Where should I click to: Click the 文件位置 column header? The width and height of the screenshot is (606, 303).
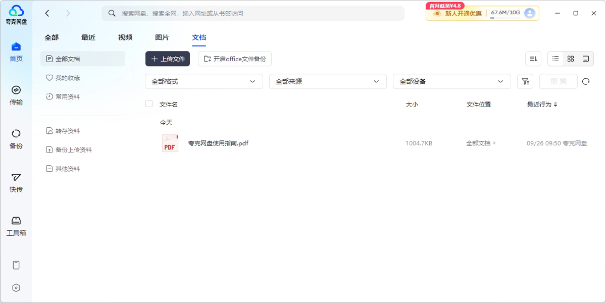click(x=479, y=105)
